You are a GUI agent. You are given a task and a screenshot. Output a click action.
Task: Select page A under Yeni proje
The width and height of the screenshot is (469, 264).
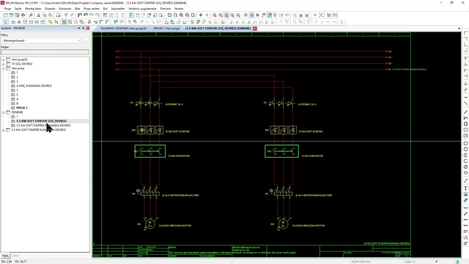point(17,99)
